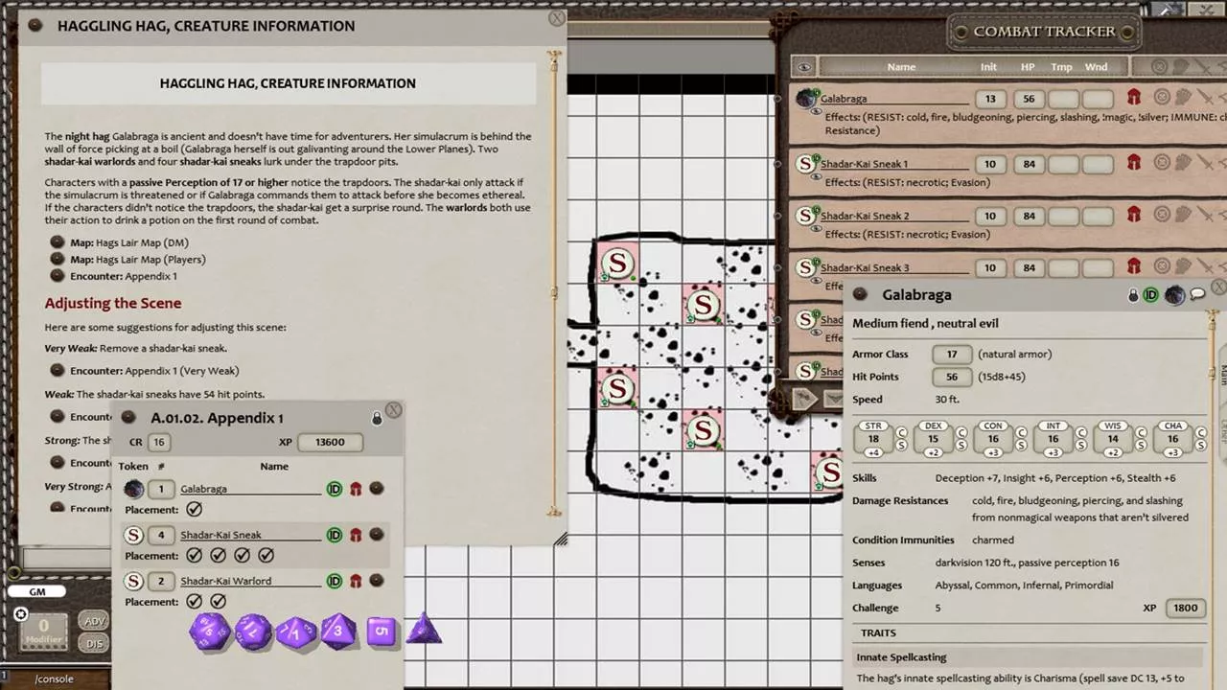Click faction helmet for Shadar-Kai Warlord in encounter
1227x690 pixels.
pyautogui.click(x=356, y=581)
